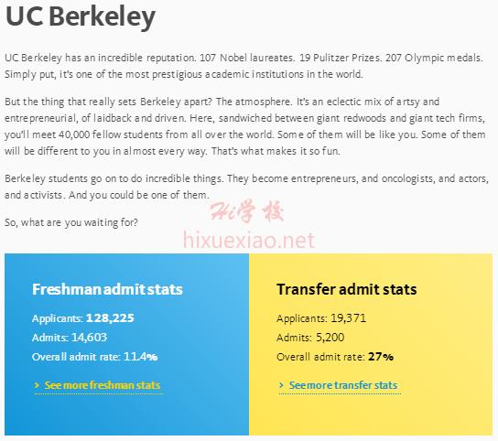Open the See more transfer stats link
Viewport: 498px width, 441px height.
tap(342, 385)
